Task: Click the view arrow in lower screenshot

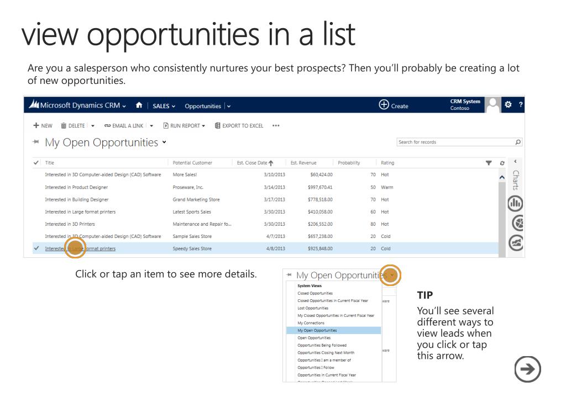Action: click(x=392, y=275)
